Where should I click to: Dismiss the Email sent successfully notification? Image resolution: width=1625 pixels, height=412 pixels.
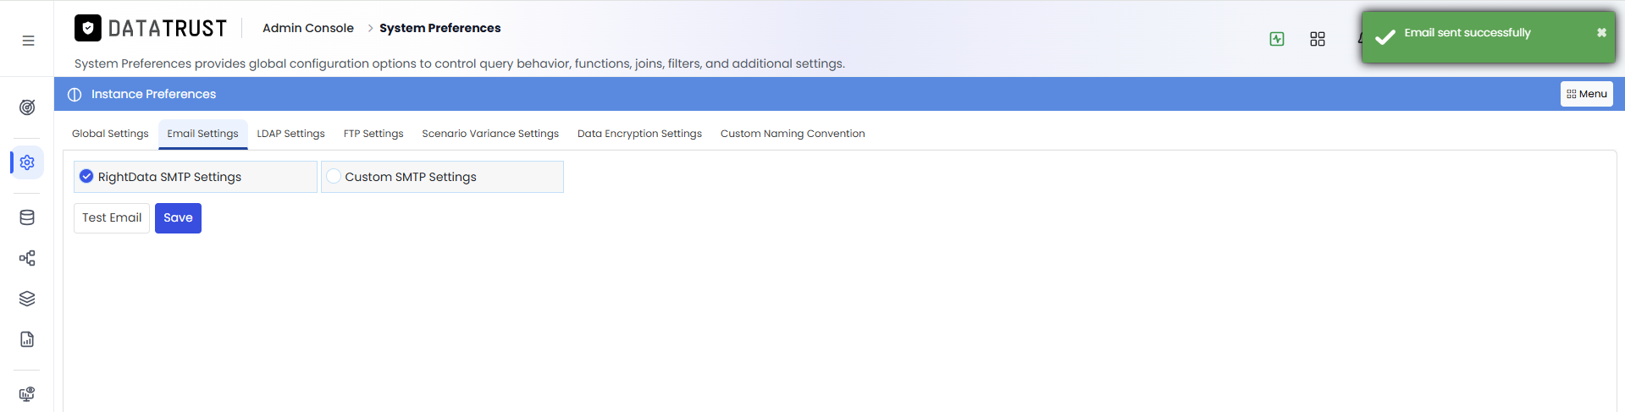click(1601, 32)
